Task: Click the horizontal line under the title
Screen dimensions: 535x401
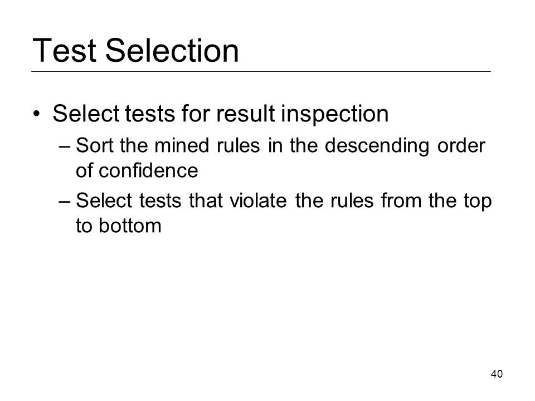Action: [x=261, y=72]
